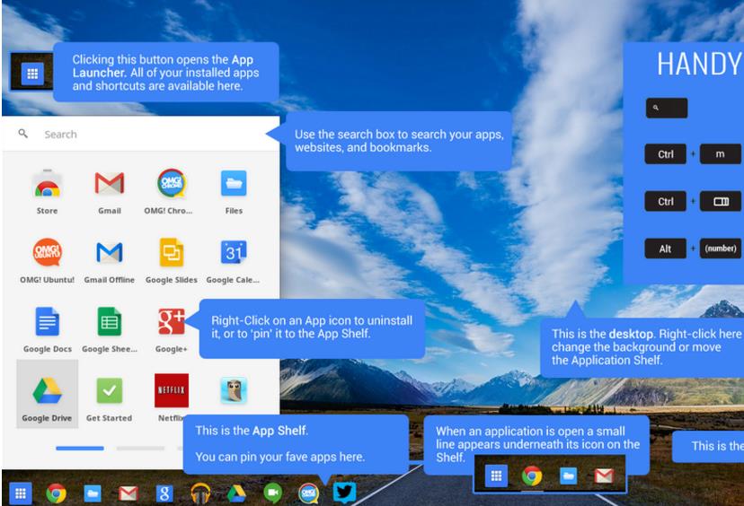Image resolution: width=744 pixels, height=506 pixels.
Task: Open Google Search icon on the shelf
Action: (164, 493)
